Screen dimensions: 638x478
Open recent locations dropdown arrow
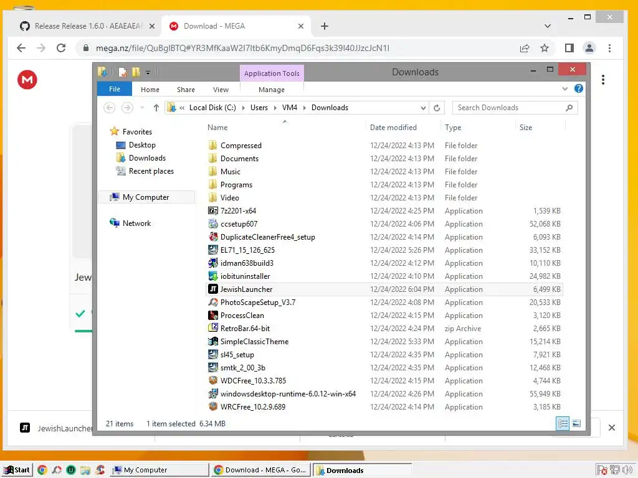pyautogui.click(x=142, y=108)
